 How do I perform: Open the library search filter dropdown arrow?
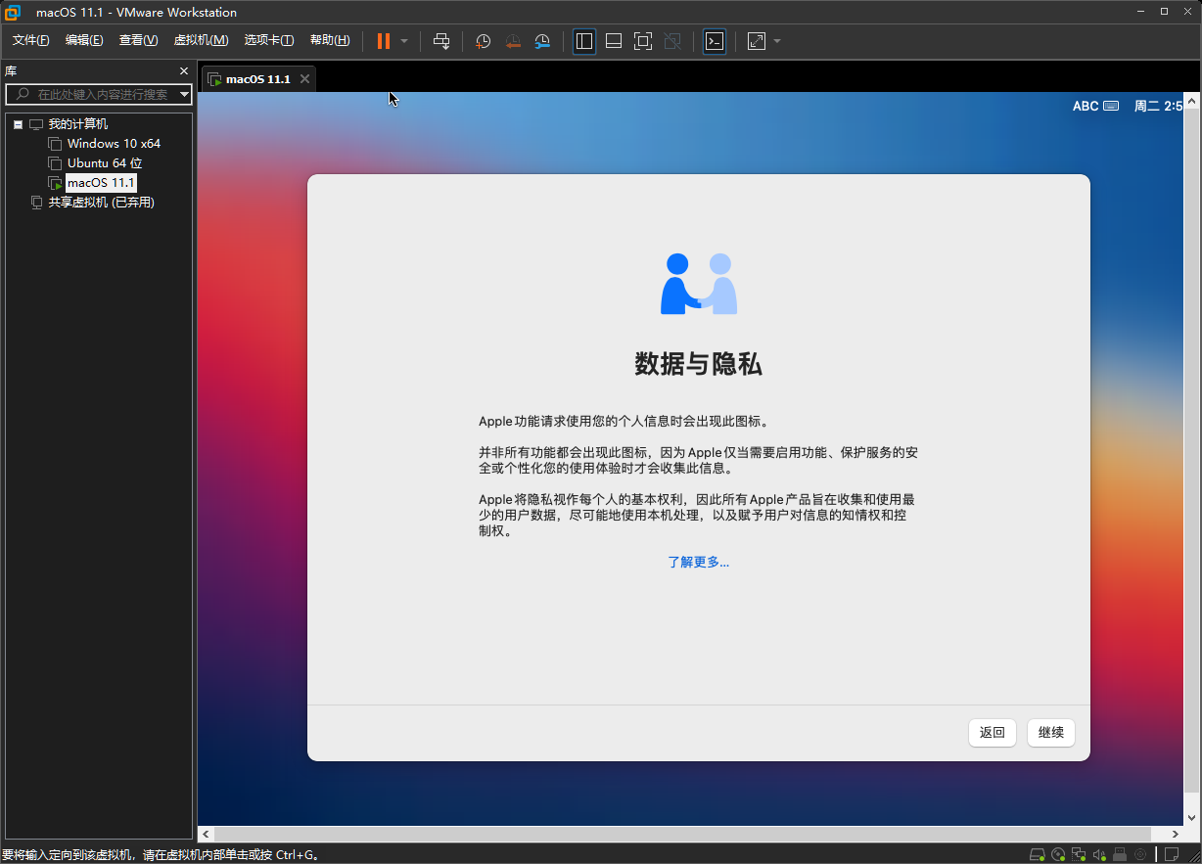[x=184, y=94]
